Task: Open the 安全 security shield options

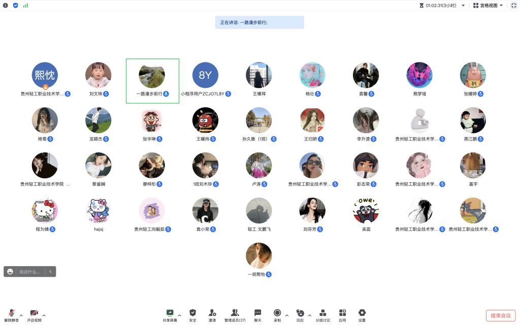Action: 192,315
